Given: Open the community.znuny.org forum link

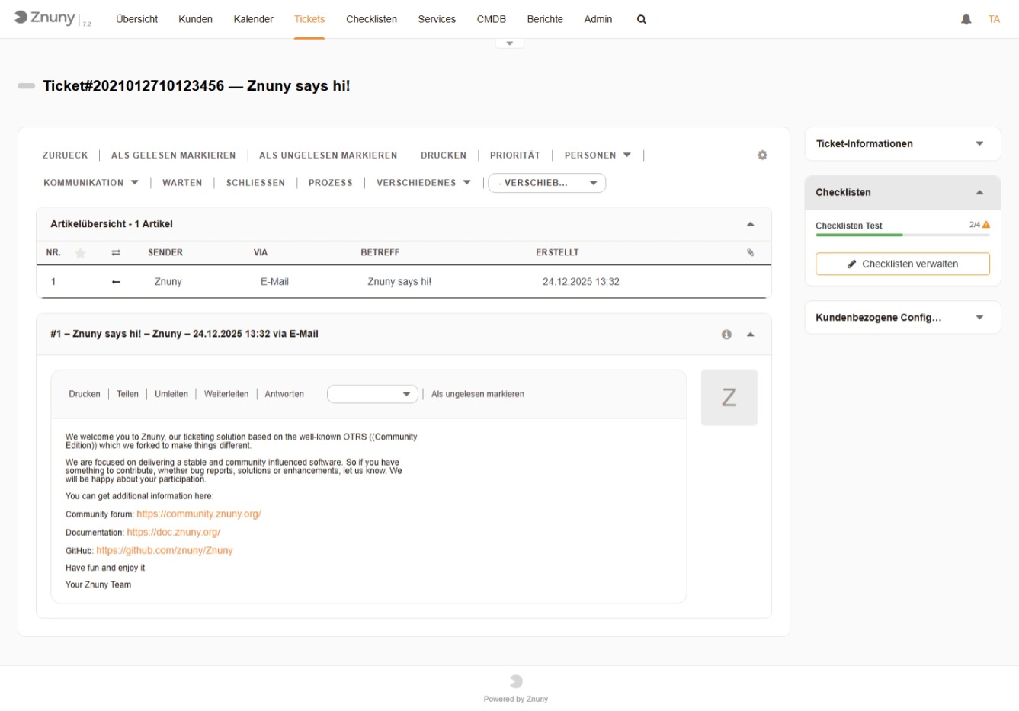Looking at the screenshot, I should coord(198,514).
